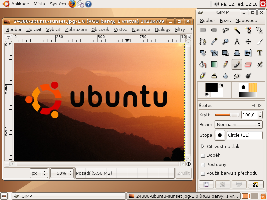Viewport: 267px width, 200px height.
Task: Open the Rozš. menu in toolbox
Action: pos(225,21)
